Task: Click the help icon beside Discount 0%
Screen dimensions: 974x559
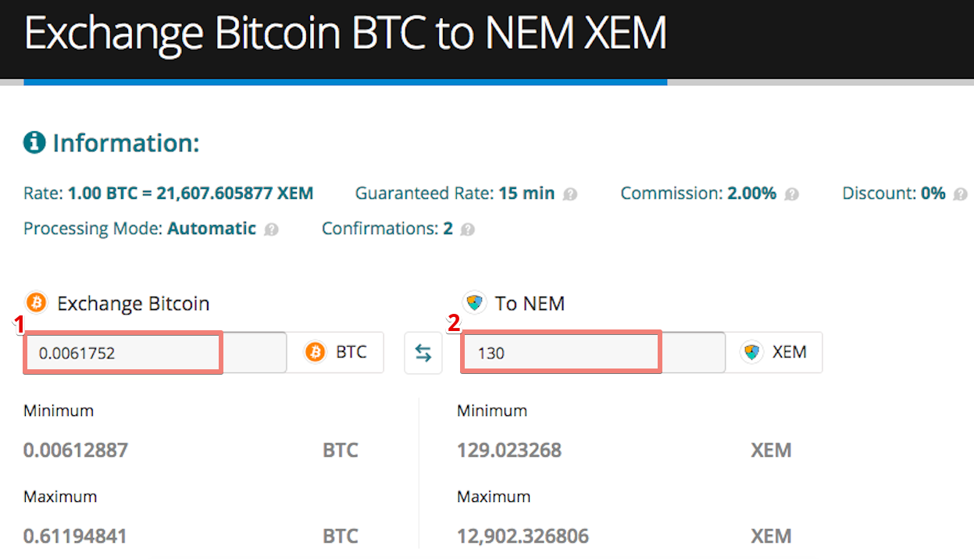Action: tap(960, 194)
